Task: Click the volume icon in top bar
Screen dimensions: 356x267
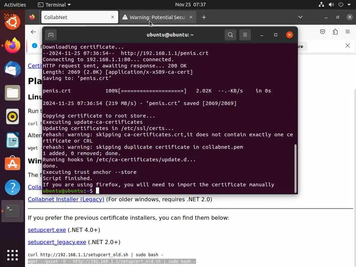Action: 331,5
